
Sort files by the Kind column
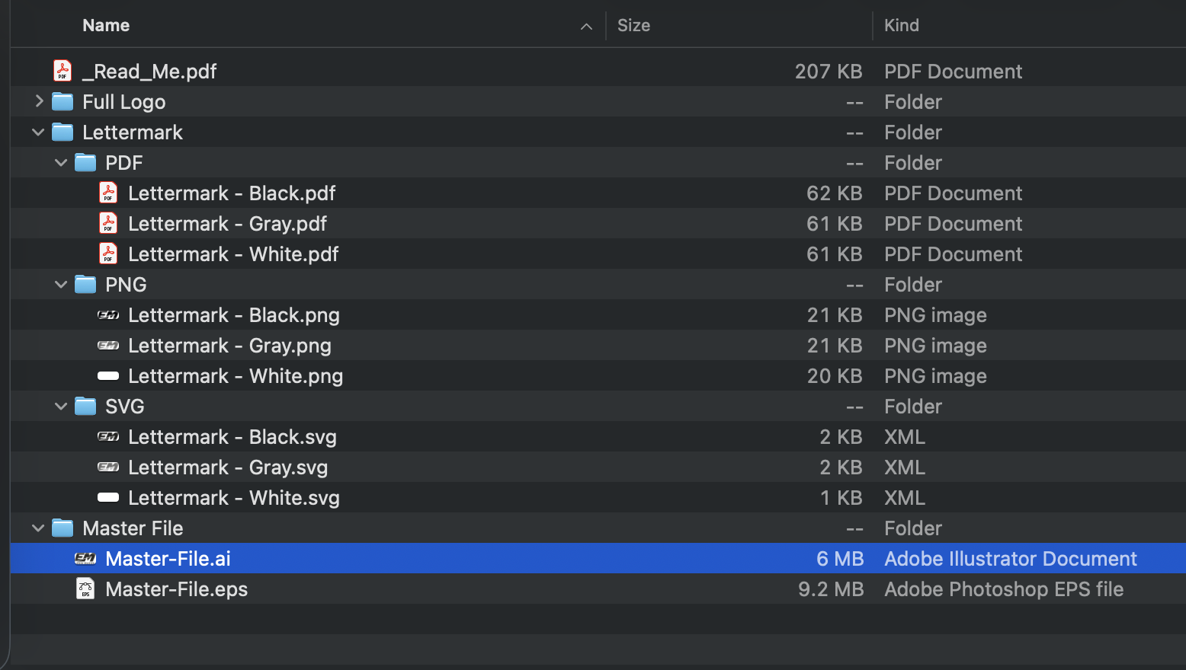click(x=902, y=25)
